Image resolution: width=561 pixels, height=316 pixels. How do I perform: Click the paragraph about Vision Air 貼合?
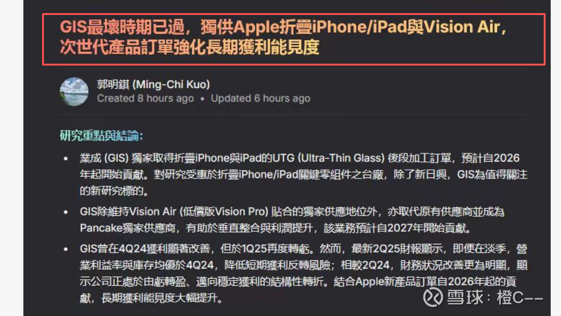(292, 220)
